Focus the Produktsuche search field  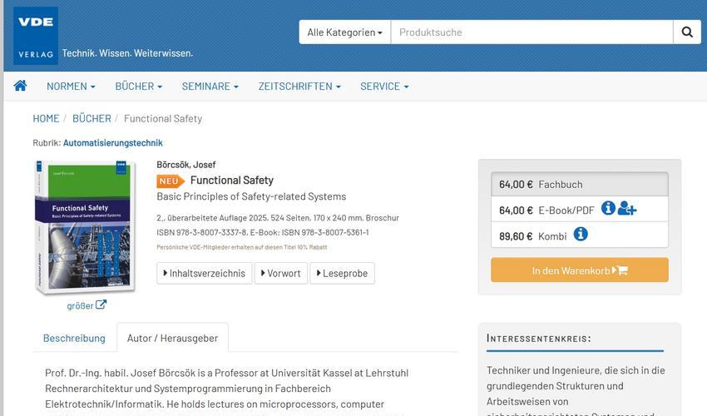coord(532,32)
